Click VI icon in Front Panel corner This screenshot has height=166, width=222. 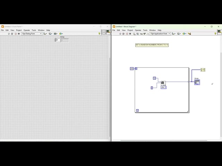tap(109, 32)
